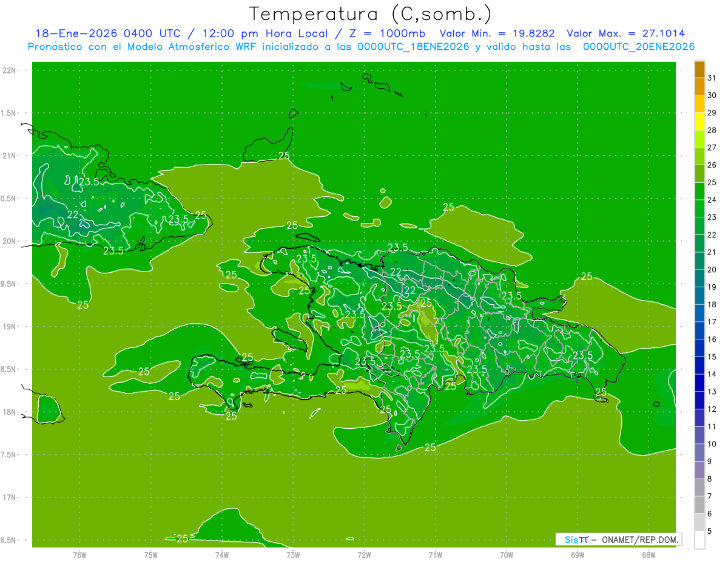The image size is (728, 563).
Task: Click the '73W' longitude axis label
Action: (293, 554)
